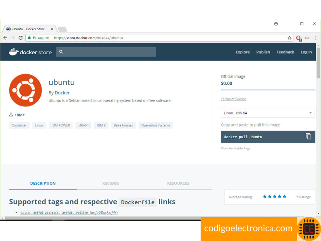
Task: Open View Available Tags link
Action: 236,148
